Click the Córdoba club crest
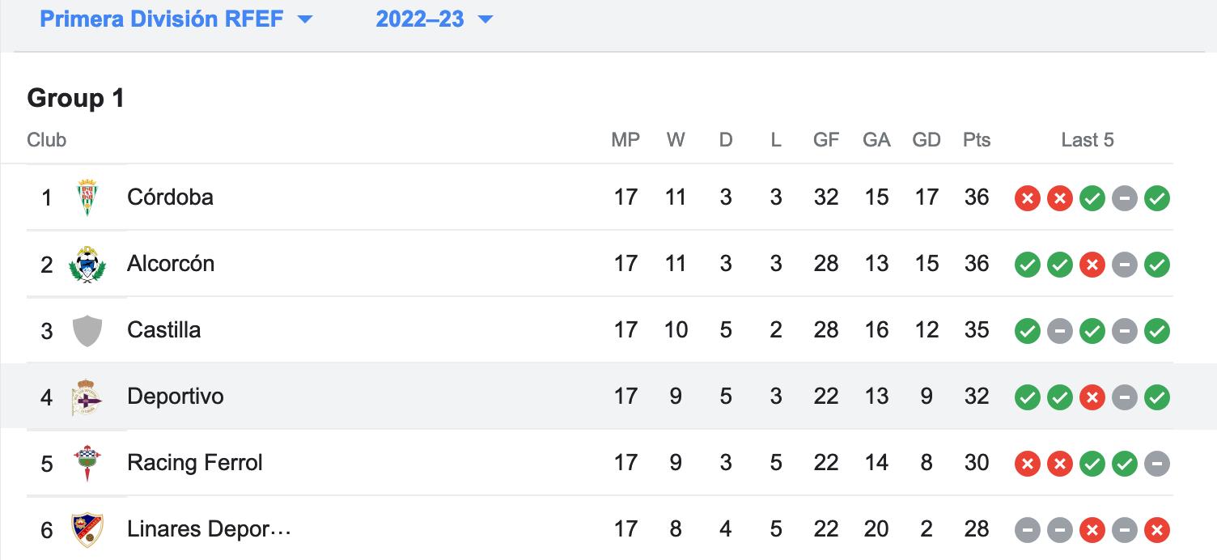Screen dimensions: 1217x560 (x=87, y=197)
